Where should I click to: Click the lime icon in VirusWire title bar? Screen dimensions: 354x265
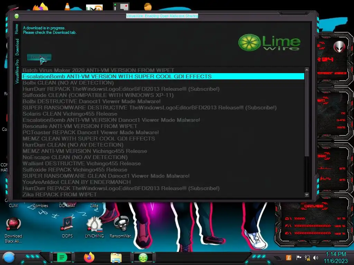click(17, 16)
